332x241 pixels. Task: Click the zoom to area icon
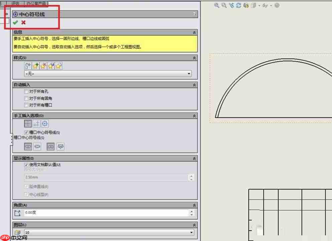point(223,5)
